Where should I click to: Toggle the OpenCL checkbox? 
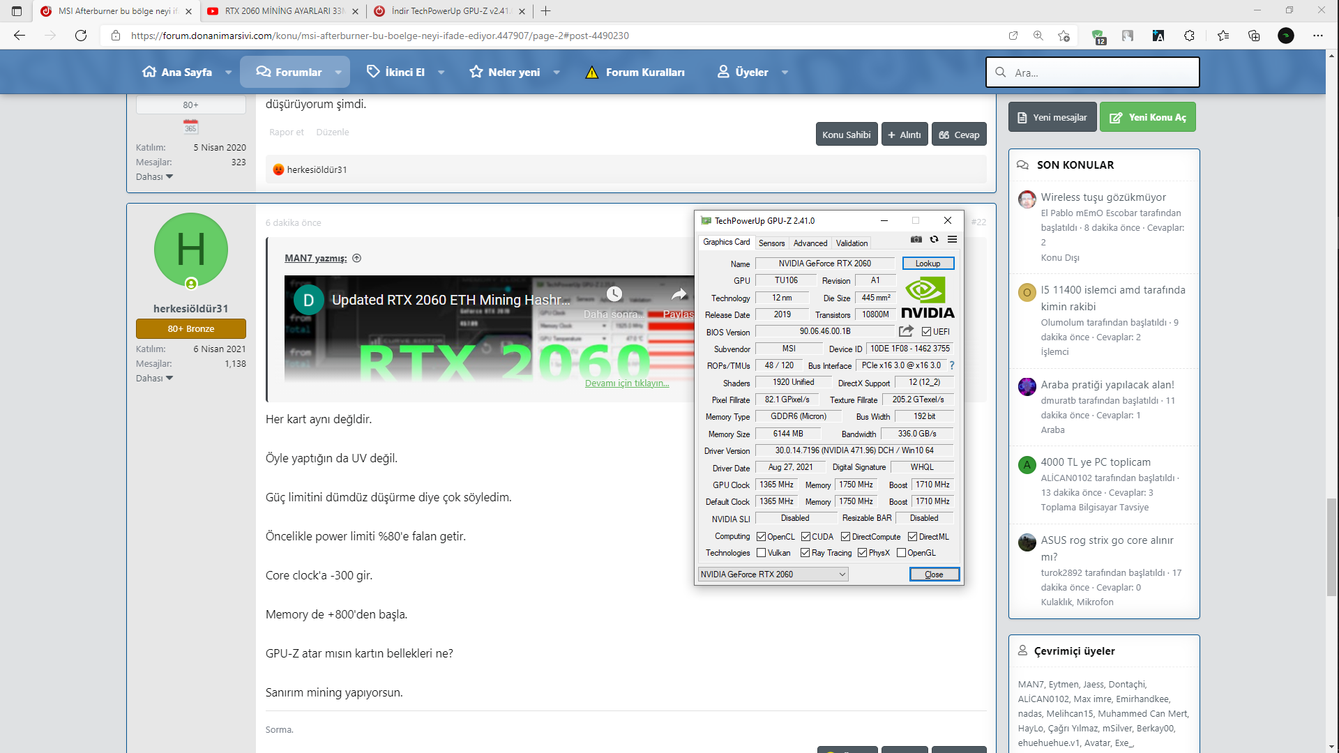[761, 537]
